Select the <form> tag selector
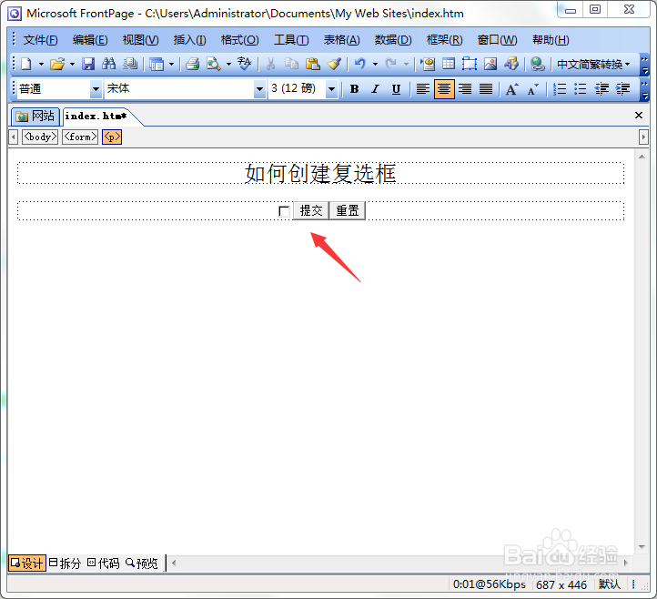 80,137
